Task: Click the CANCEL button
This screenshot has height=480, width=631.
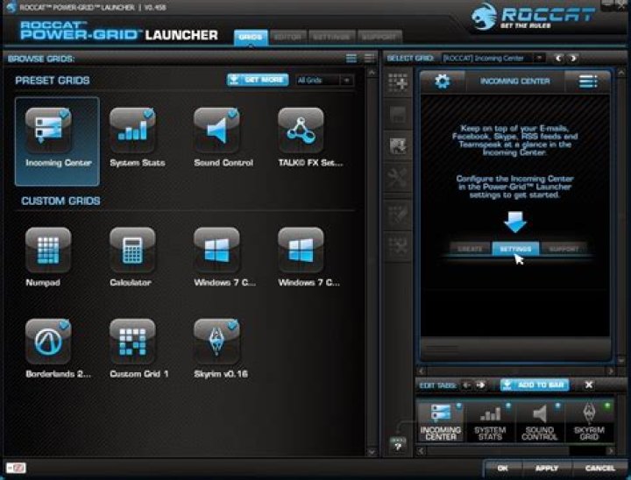Action: point(600,468)
